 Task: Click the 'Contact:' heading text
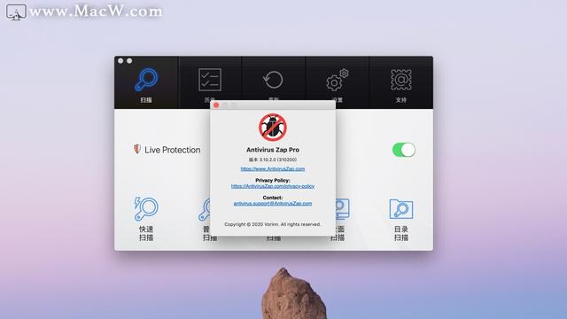pyautogui.click(x=273, y=198)
